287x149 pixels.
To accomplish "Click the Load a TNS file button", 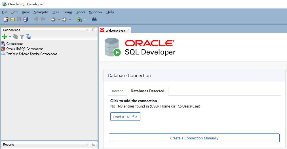I will coord(125,117).
